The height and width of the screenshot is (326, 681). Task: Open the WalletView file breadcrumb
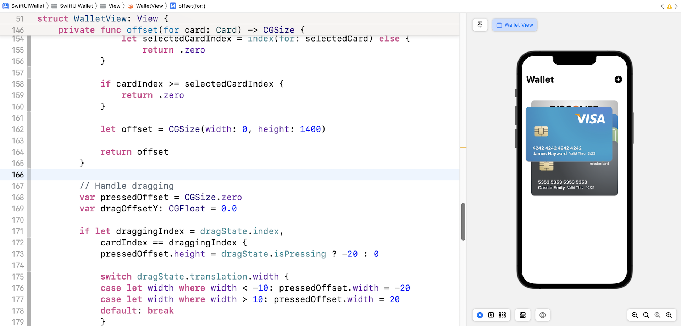tap(149, 6)
